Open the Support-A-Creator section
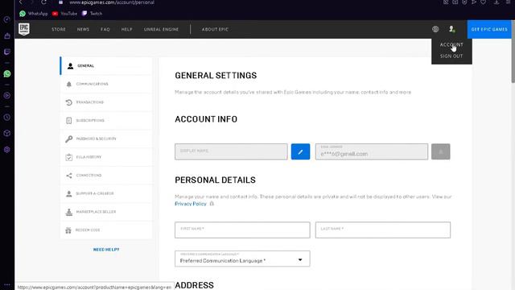Viewport: 515px width, 290px height. point(106,193)
